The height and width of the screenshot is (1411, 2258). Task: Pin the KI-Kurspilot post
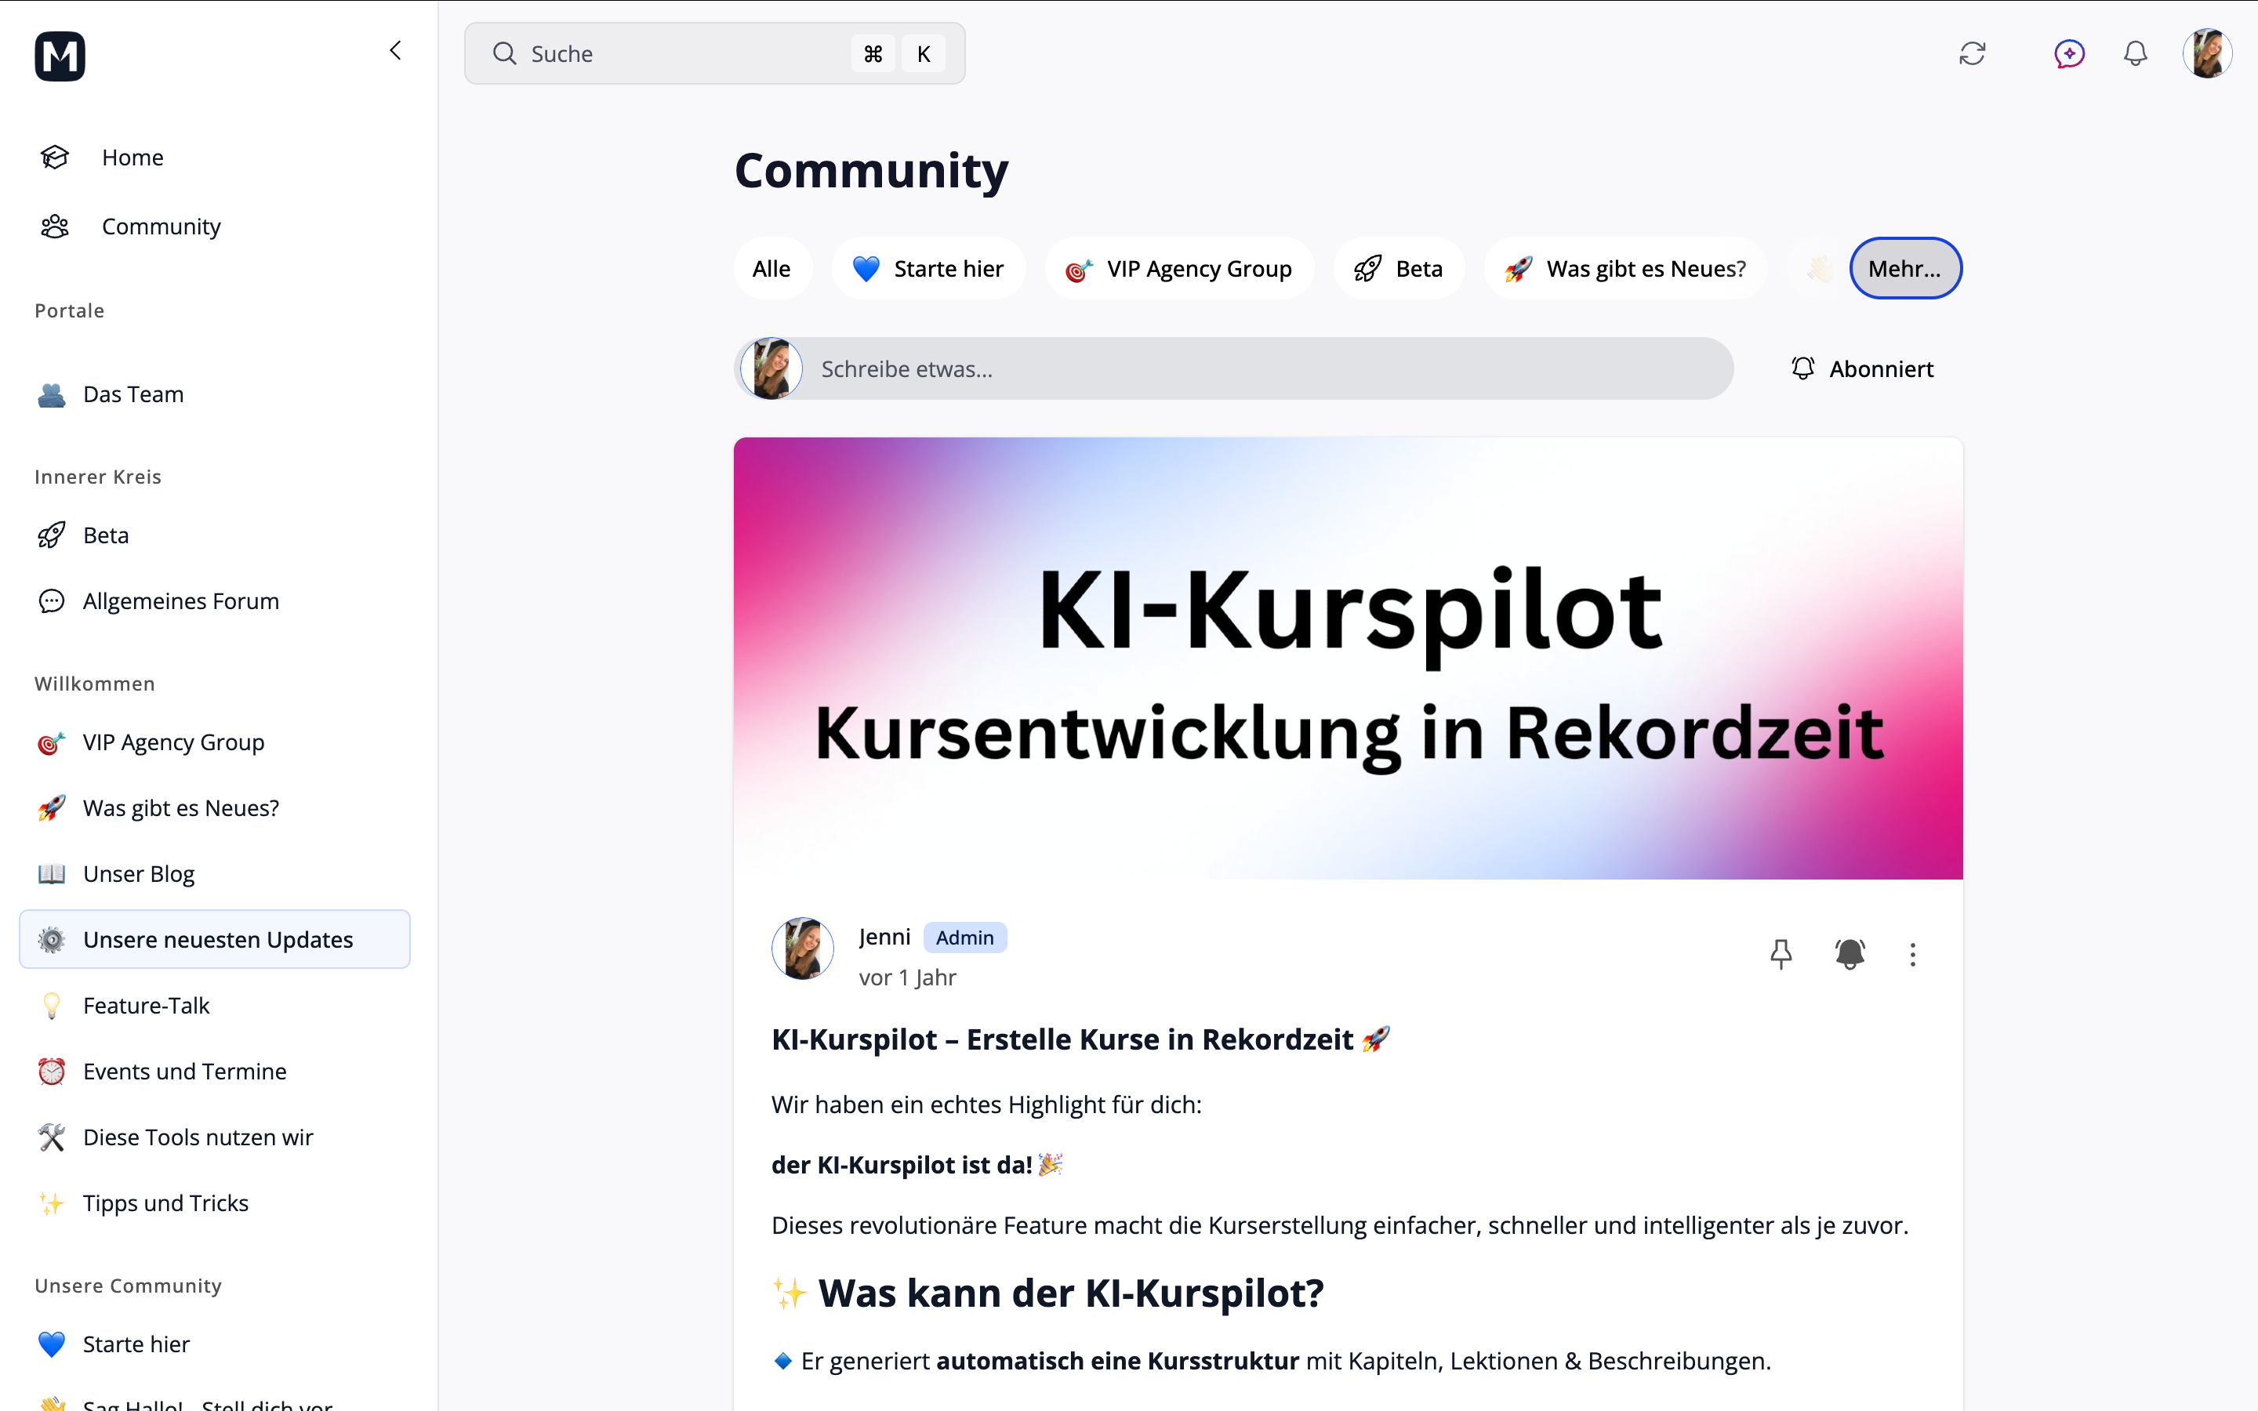click(x=1781, y=954)
